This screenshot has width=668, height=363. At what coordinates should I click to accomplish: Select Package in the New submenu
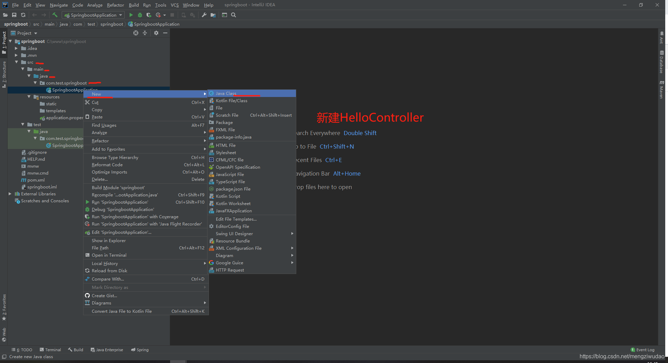pyautogui.click(x=252, y=123)
